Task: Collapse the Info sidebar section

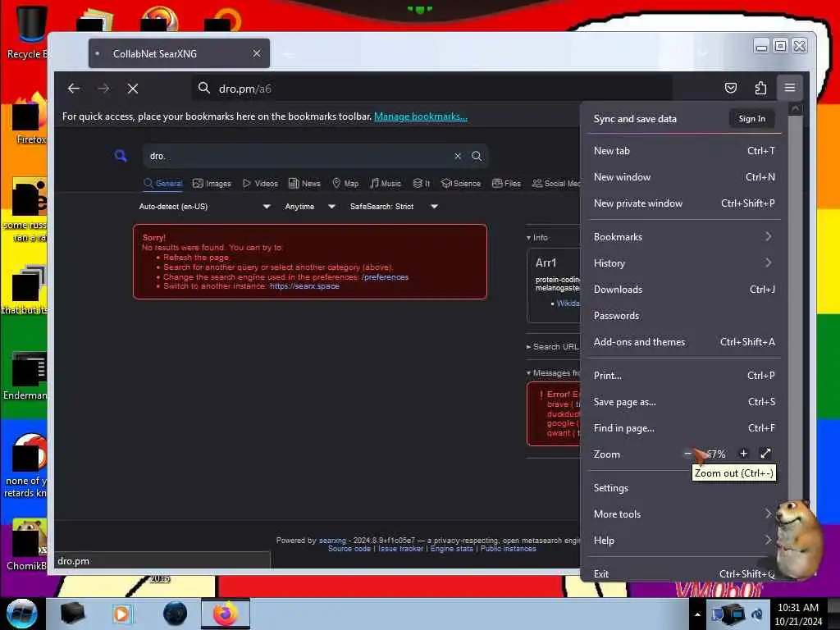Action: tap(537, 237)
